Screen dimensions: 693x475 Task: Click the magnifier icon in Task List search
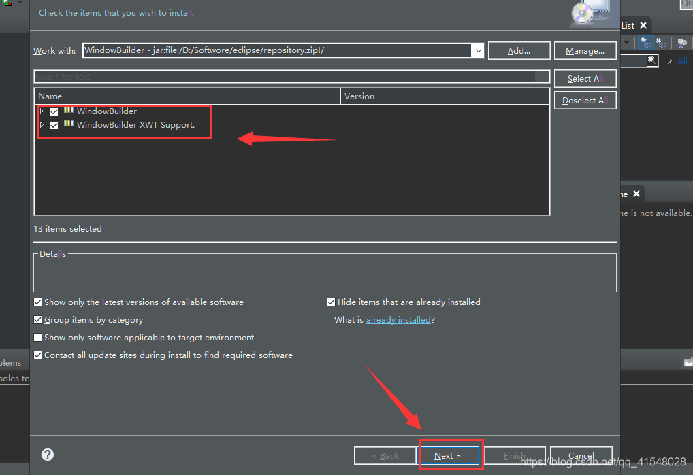point(651,60)
